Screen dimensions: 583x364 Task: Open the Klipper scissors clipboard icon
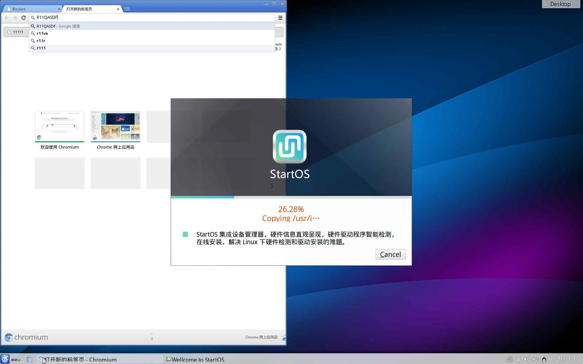tap(519, 359)
